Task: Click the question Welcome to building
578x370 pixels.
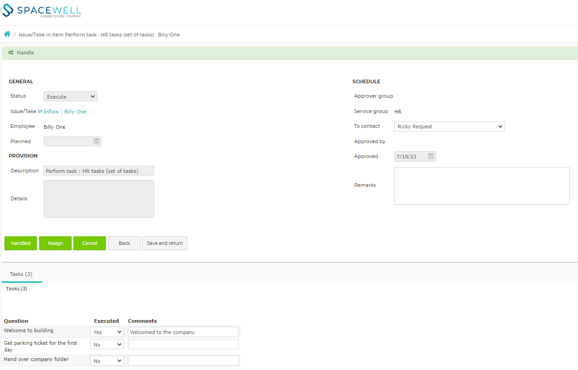Action: coord(29,330)
